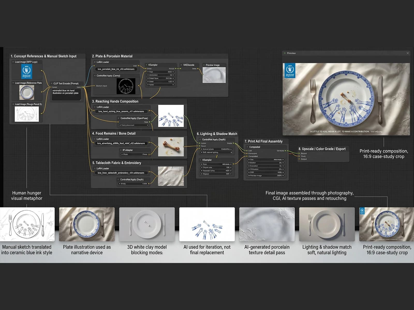
Task: Open the 'Visit wfp.org' link in preview
Action: pyautogui.click(x=376, y=131)
